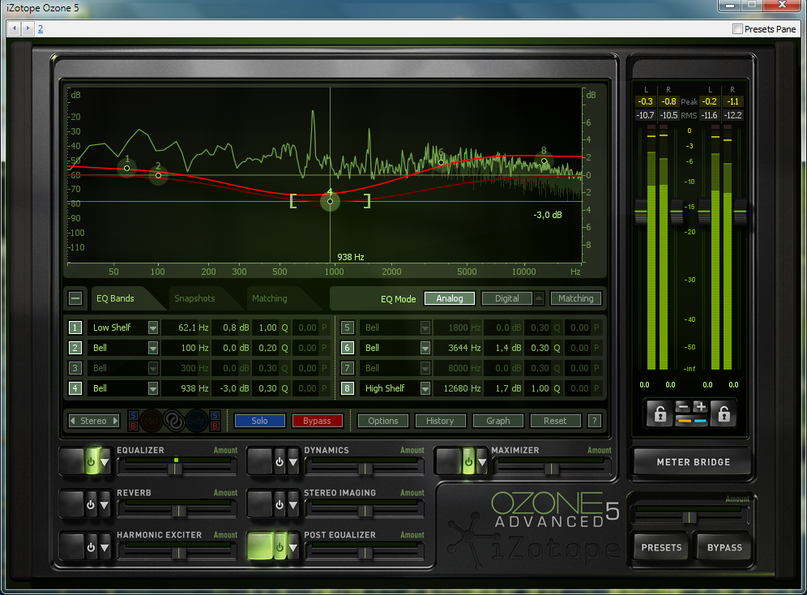This screenshot has width=807, height=595.
Task: Toggle the Equalizer module power button
Action: click(x=91, y=462)
